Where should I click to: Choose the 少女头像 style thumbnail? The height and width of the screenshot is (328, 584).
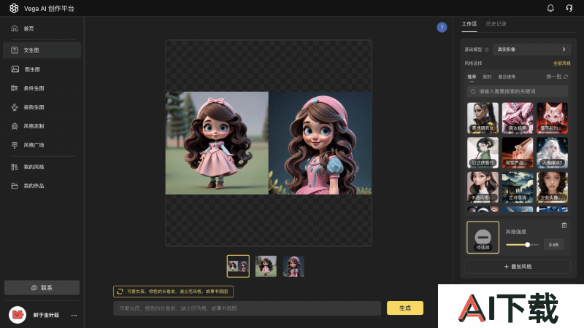pos(552,187)
